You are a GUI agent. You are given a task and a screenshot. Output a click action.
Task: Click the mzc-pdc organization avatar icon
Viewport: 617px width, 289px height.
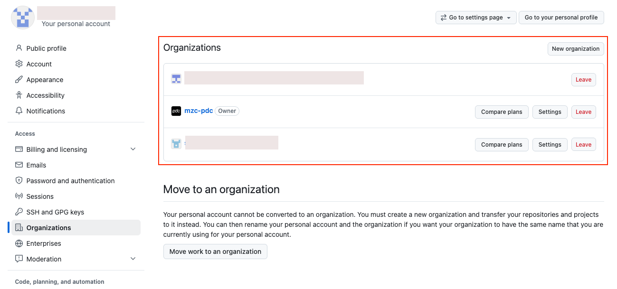176,111
